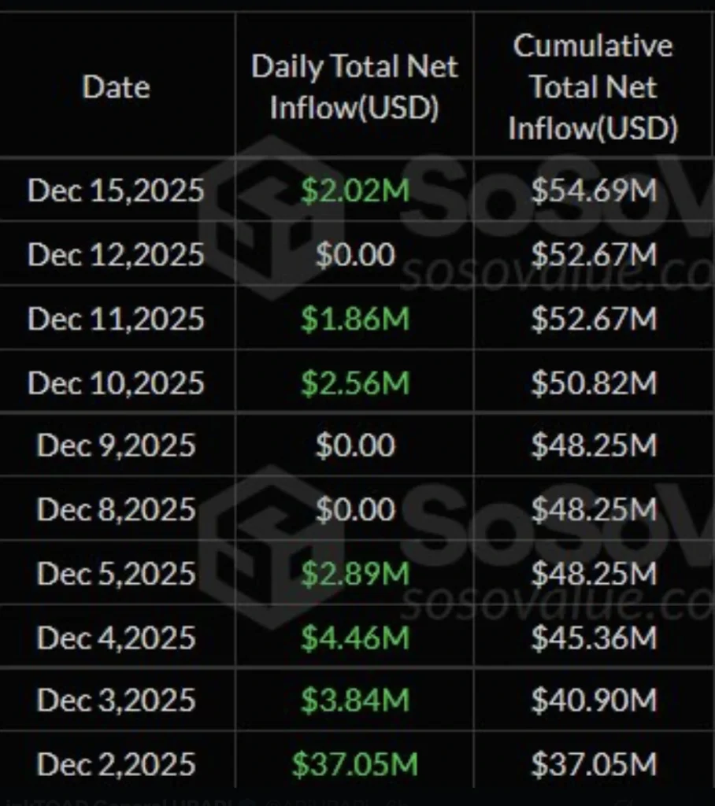Click the $4.46M daily inflow value
This screenshot has height=806, width=715.
[355, 638]
